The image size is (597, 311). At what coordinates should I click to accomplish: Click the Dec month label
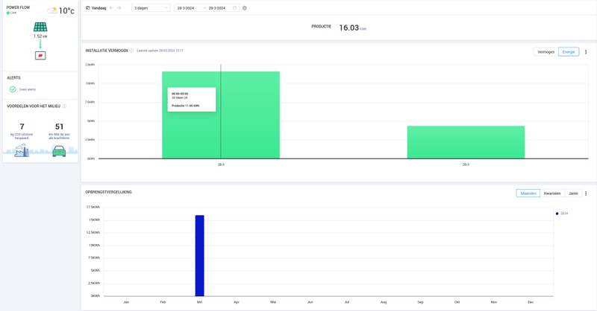(x=531, y=302)
